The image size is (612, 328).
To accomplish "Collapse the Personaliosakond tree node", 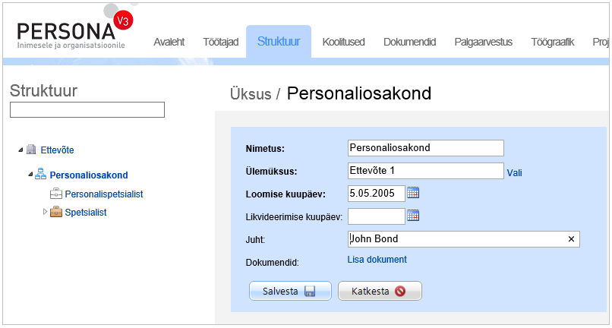I will point(30,175).
